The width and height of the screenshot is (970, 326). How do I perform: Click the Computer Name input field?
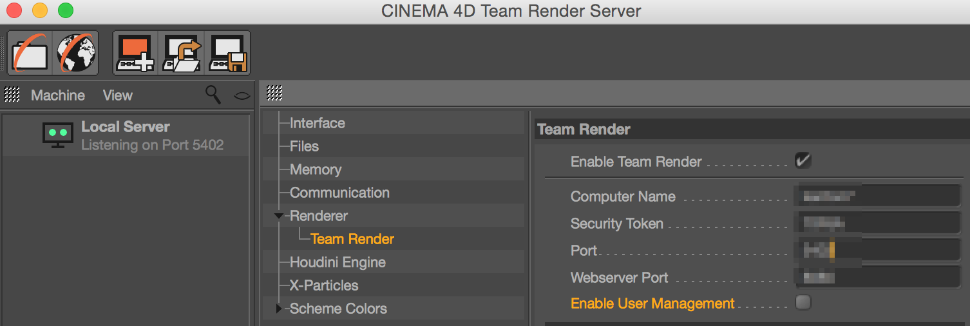[878, 196]
